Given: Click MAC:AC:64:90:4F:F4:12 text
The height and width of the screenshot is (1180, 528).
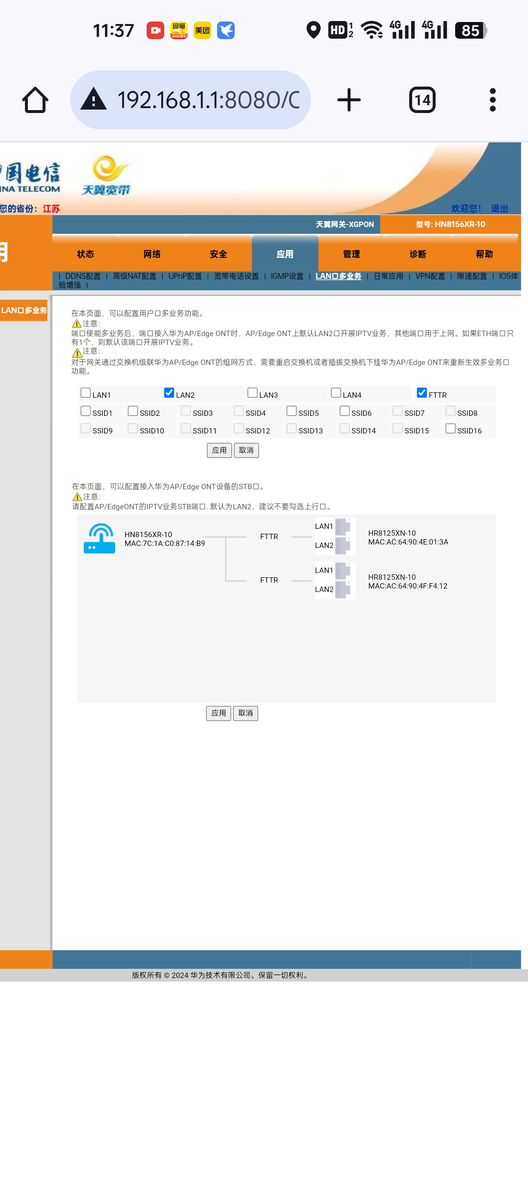Looking at the screenshot, I should pos(408,586).
